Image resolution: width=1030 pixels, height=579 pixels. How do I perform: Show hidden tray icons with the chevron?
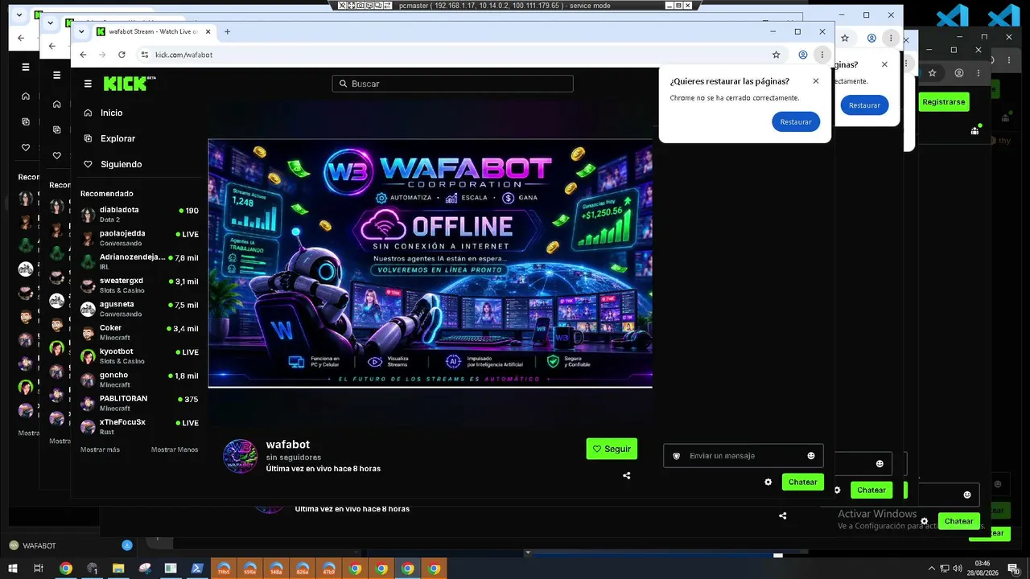[932, 569]
